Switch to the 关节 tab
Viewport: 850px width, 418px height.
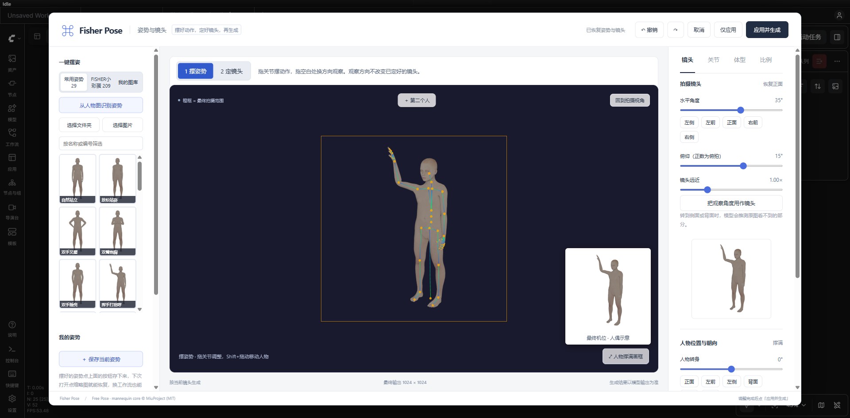pos(714,60)
